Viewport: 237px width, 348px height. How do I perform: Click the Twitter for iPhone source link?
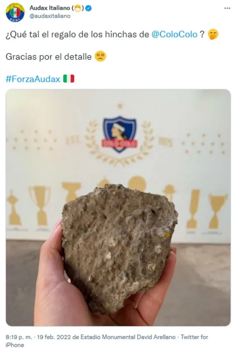point(107,341)
